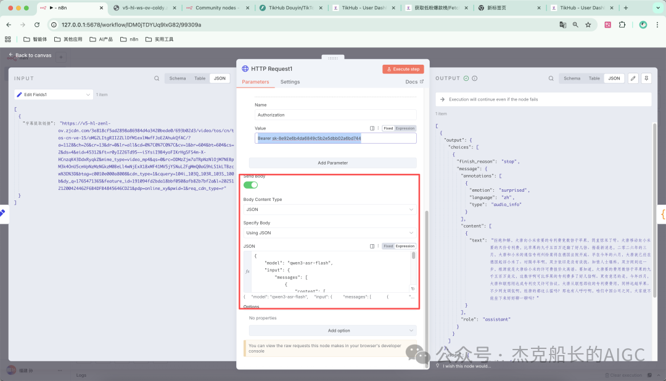Switch the OUTPUT panel to JSON view

pyautogui.click(x=614, y=78)
